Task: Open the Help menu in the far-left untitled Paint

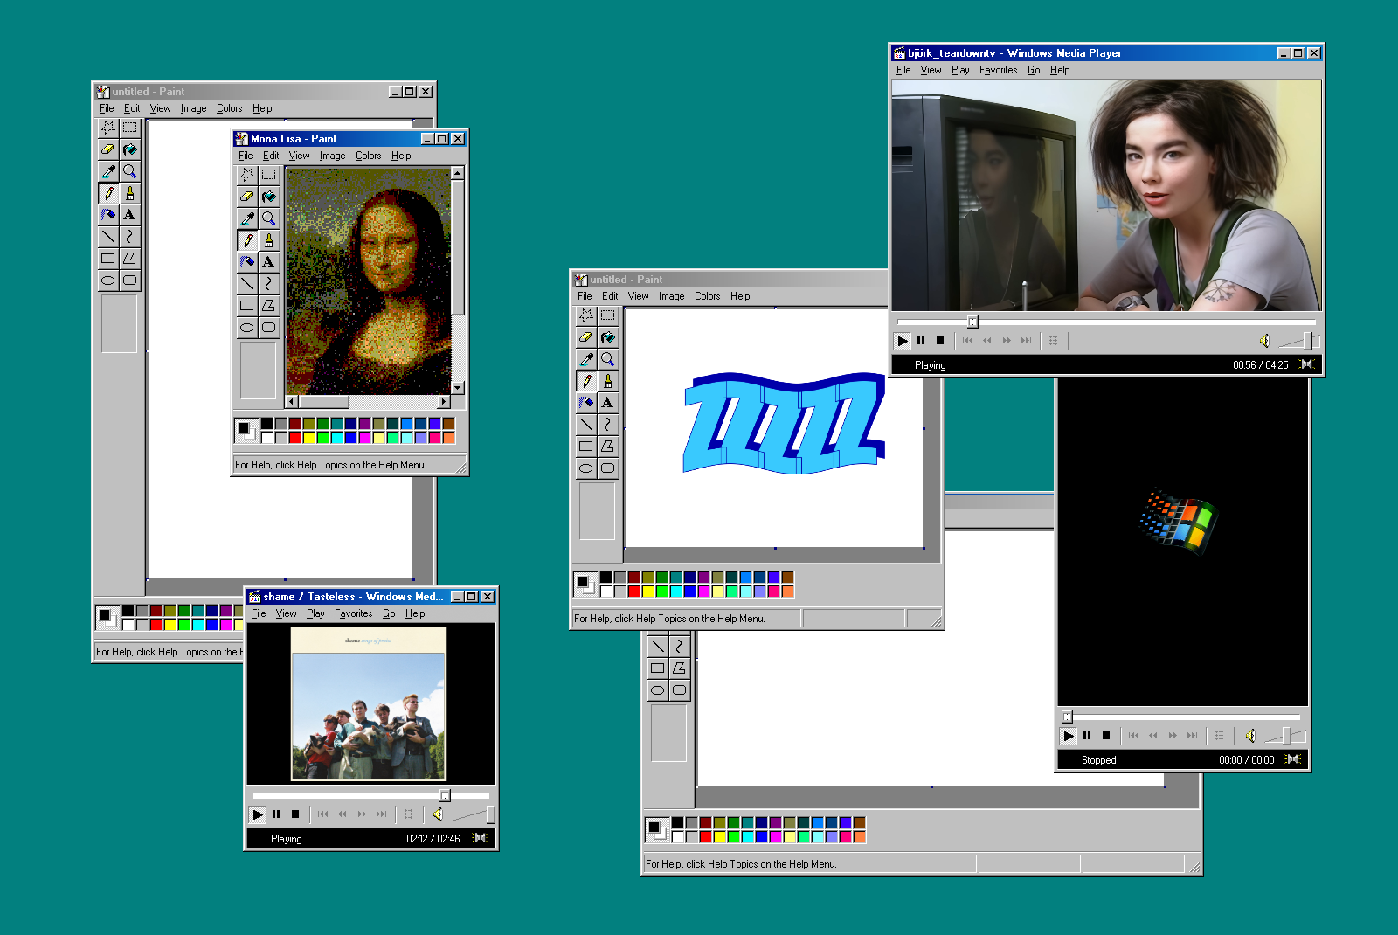Action: 262,108
